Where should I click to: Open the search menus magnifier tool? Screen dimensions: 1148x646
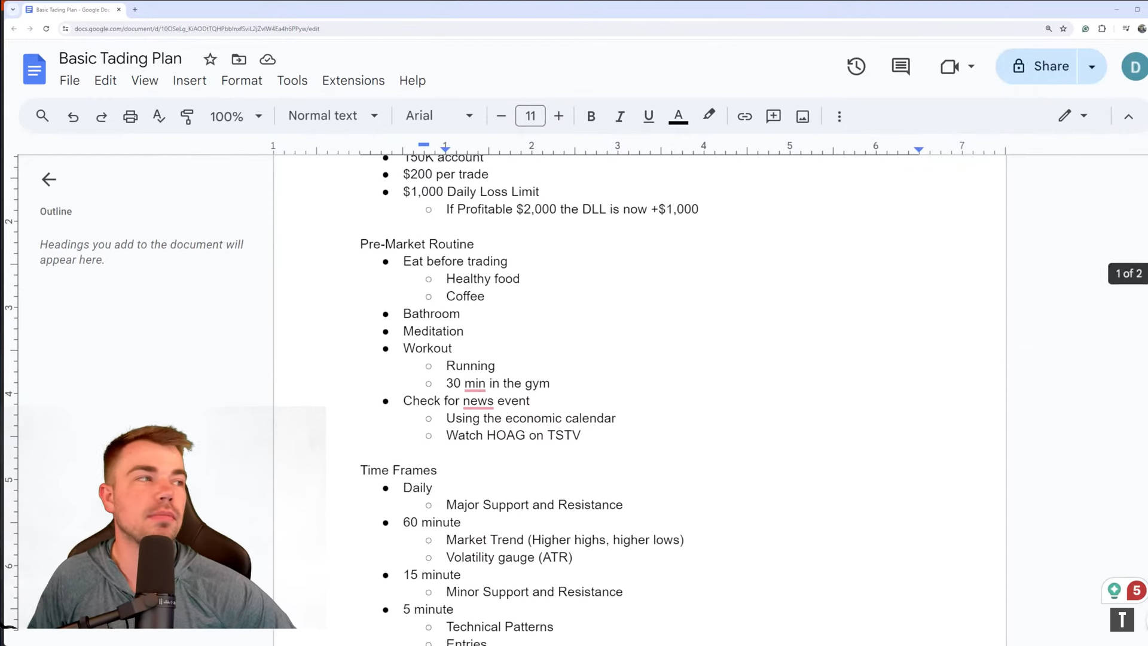click(42, 116)
